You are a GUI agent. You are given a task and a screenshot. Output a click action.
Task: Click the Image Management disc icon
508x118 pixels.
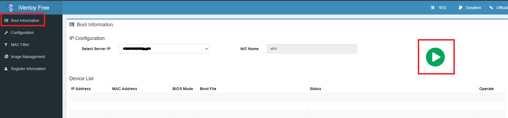6,57
